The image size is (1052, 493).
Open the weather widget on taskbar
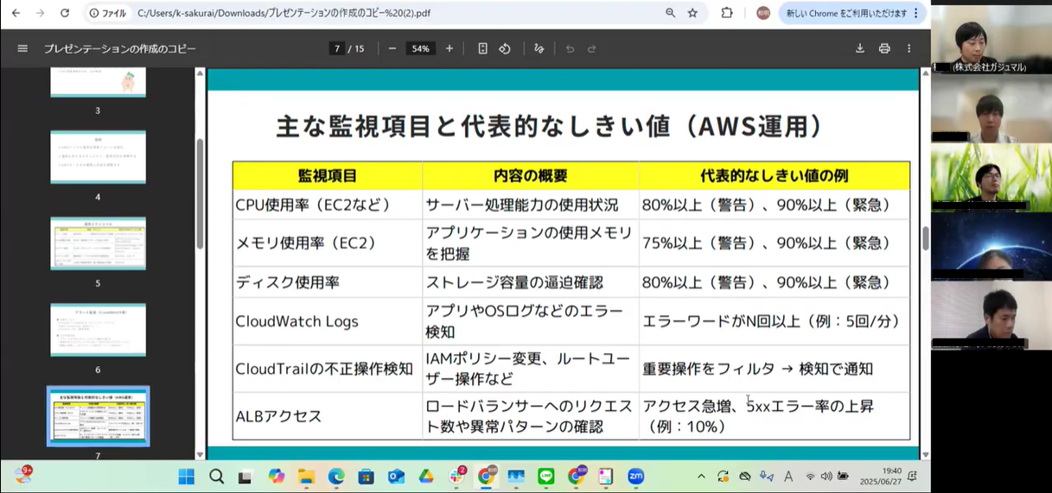coord(23,475)
